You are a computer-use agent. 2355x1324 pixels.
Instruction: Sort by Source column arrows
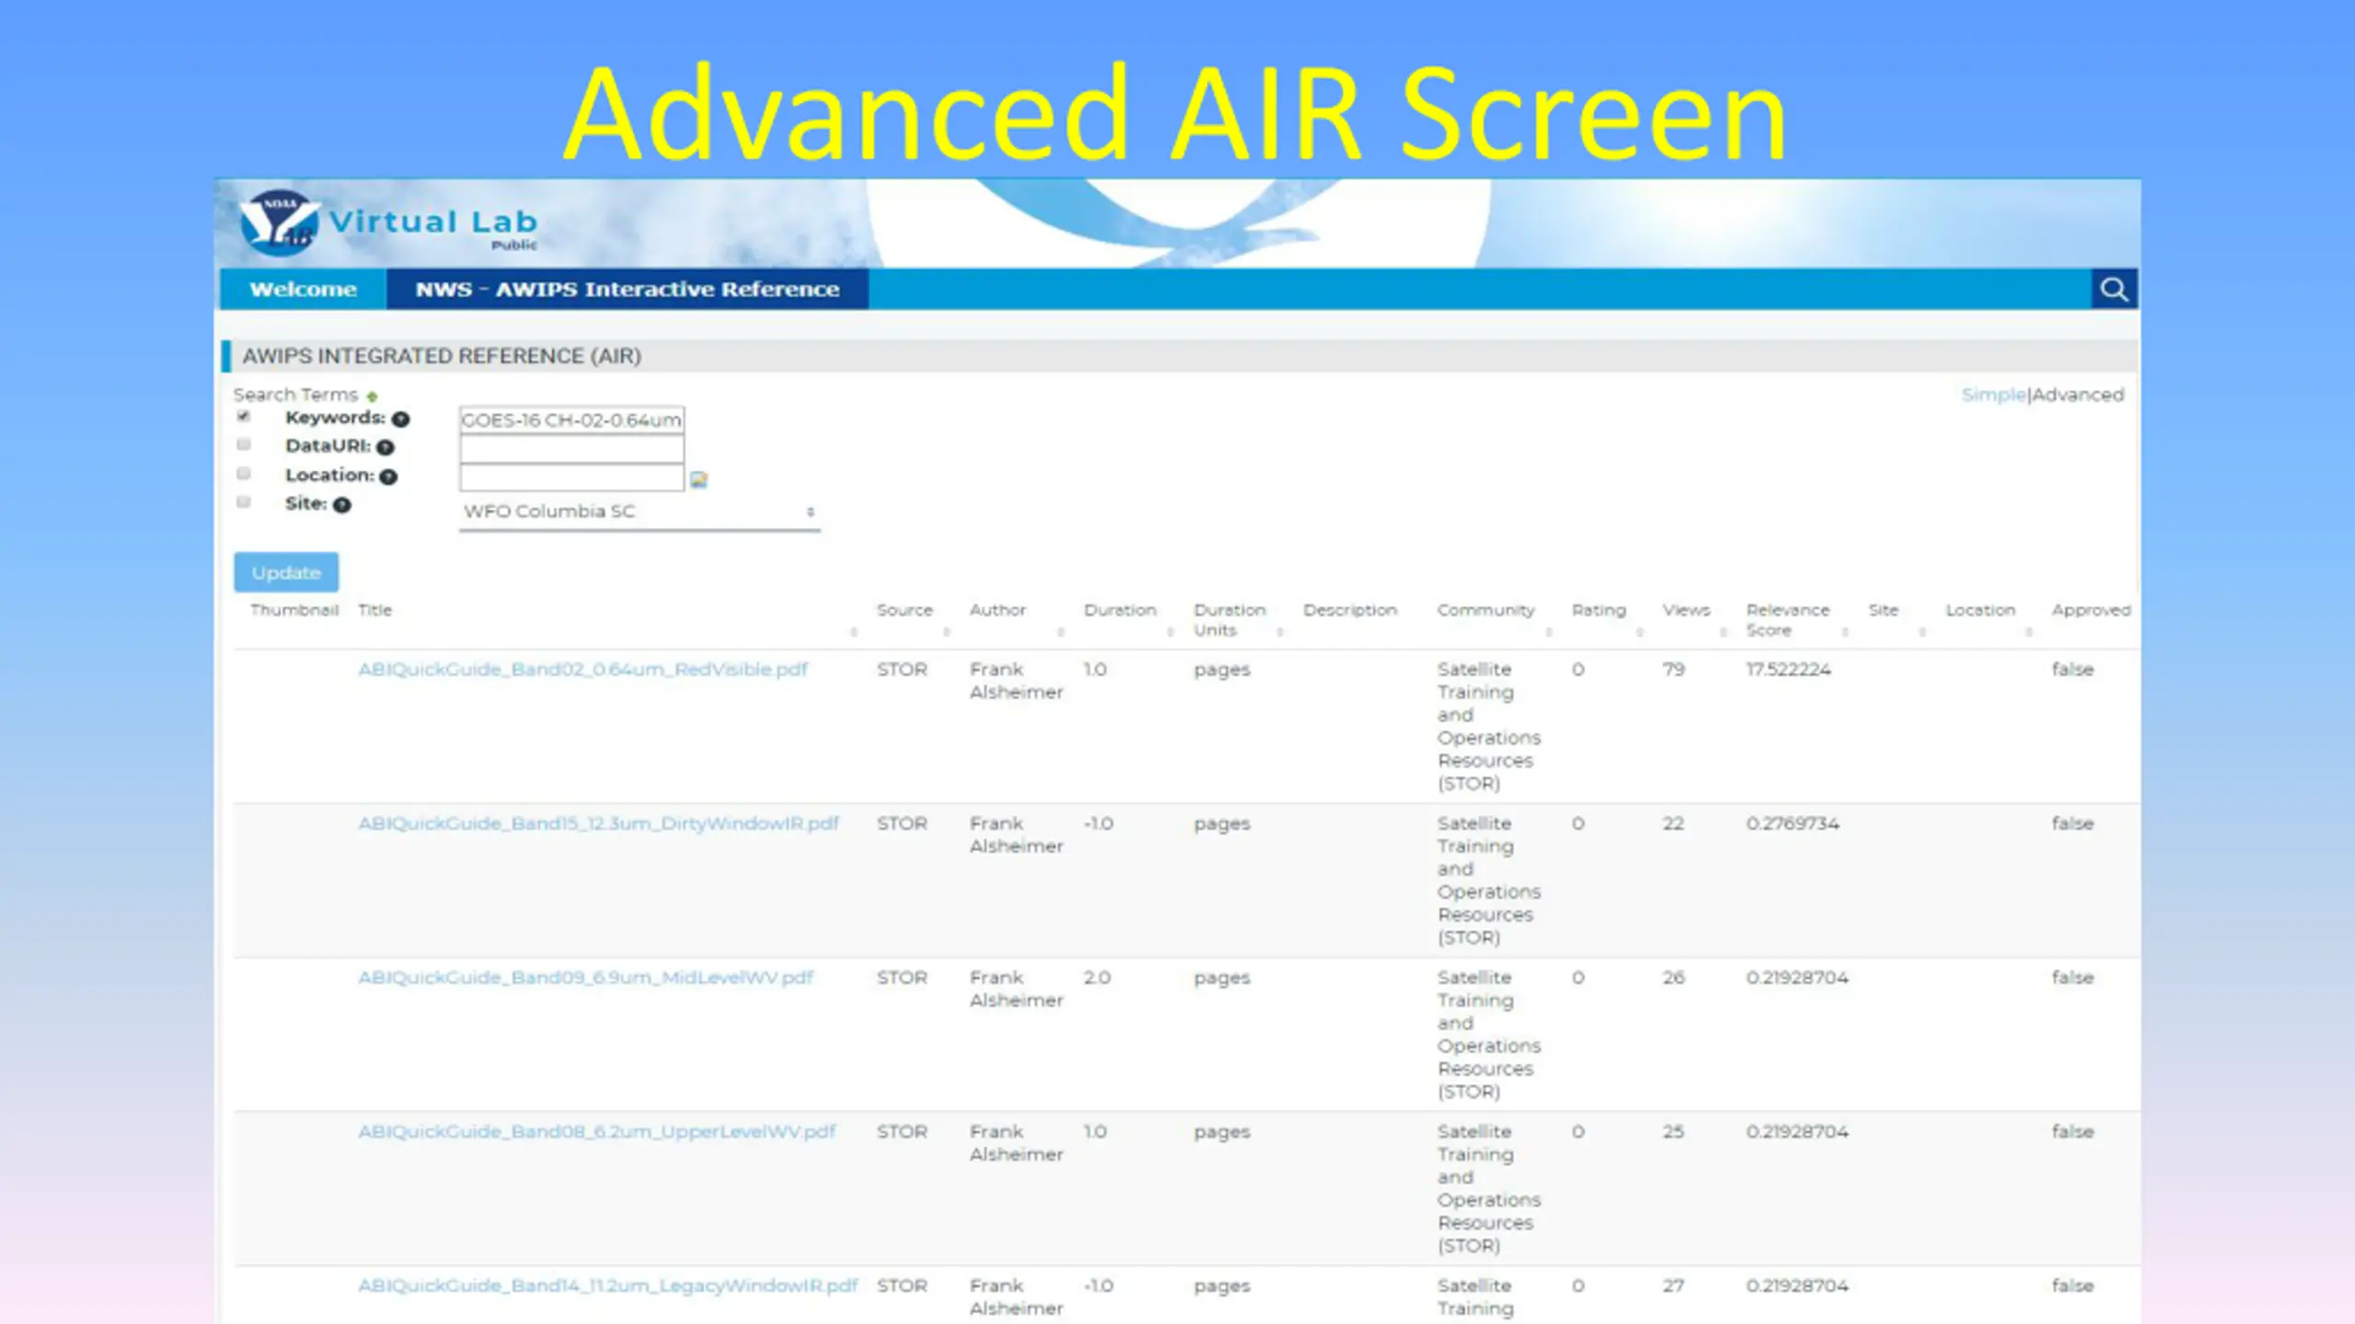click(x=947, y=633)
